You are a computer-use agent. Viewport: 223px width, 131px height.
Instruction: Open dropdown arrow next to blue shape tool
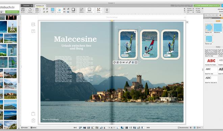coord(55,10)
